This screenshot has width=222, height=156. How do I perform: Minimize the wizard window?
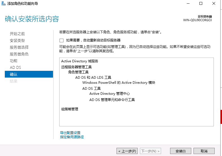pos(188,3)
